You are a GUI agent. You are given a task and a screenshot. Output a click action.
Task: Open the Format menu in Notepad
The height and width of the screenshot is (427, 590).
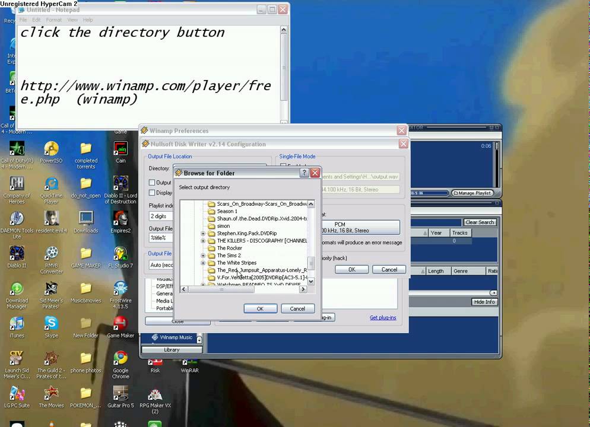pos(54,20)
